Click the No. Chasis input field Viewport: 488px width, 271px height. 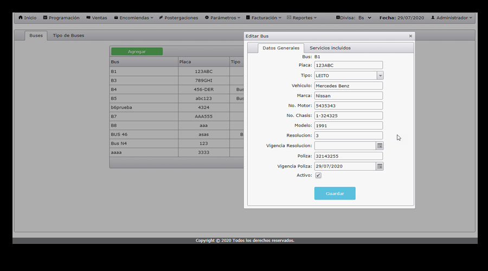tap(349, 116)
